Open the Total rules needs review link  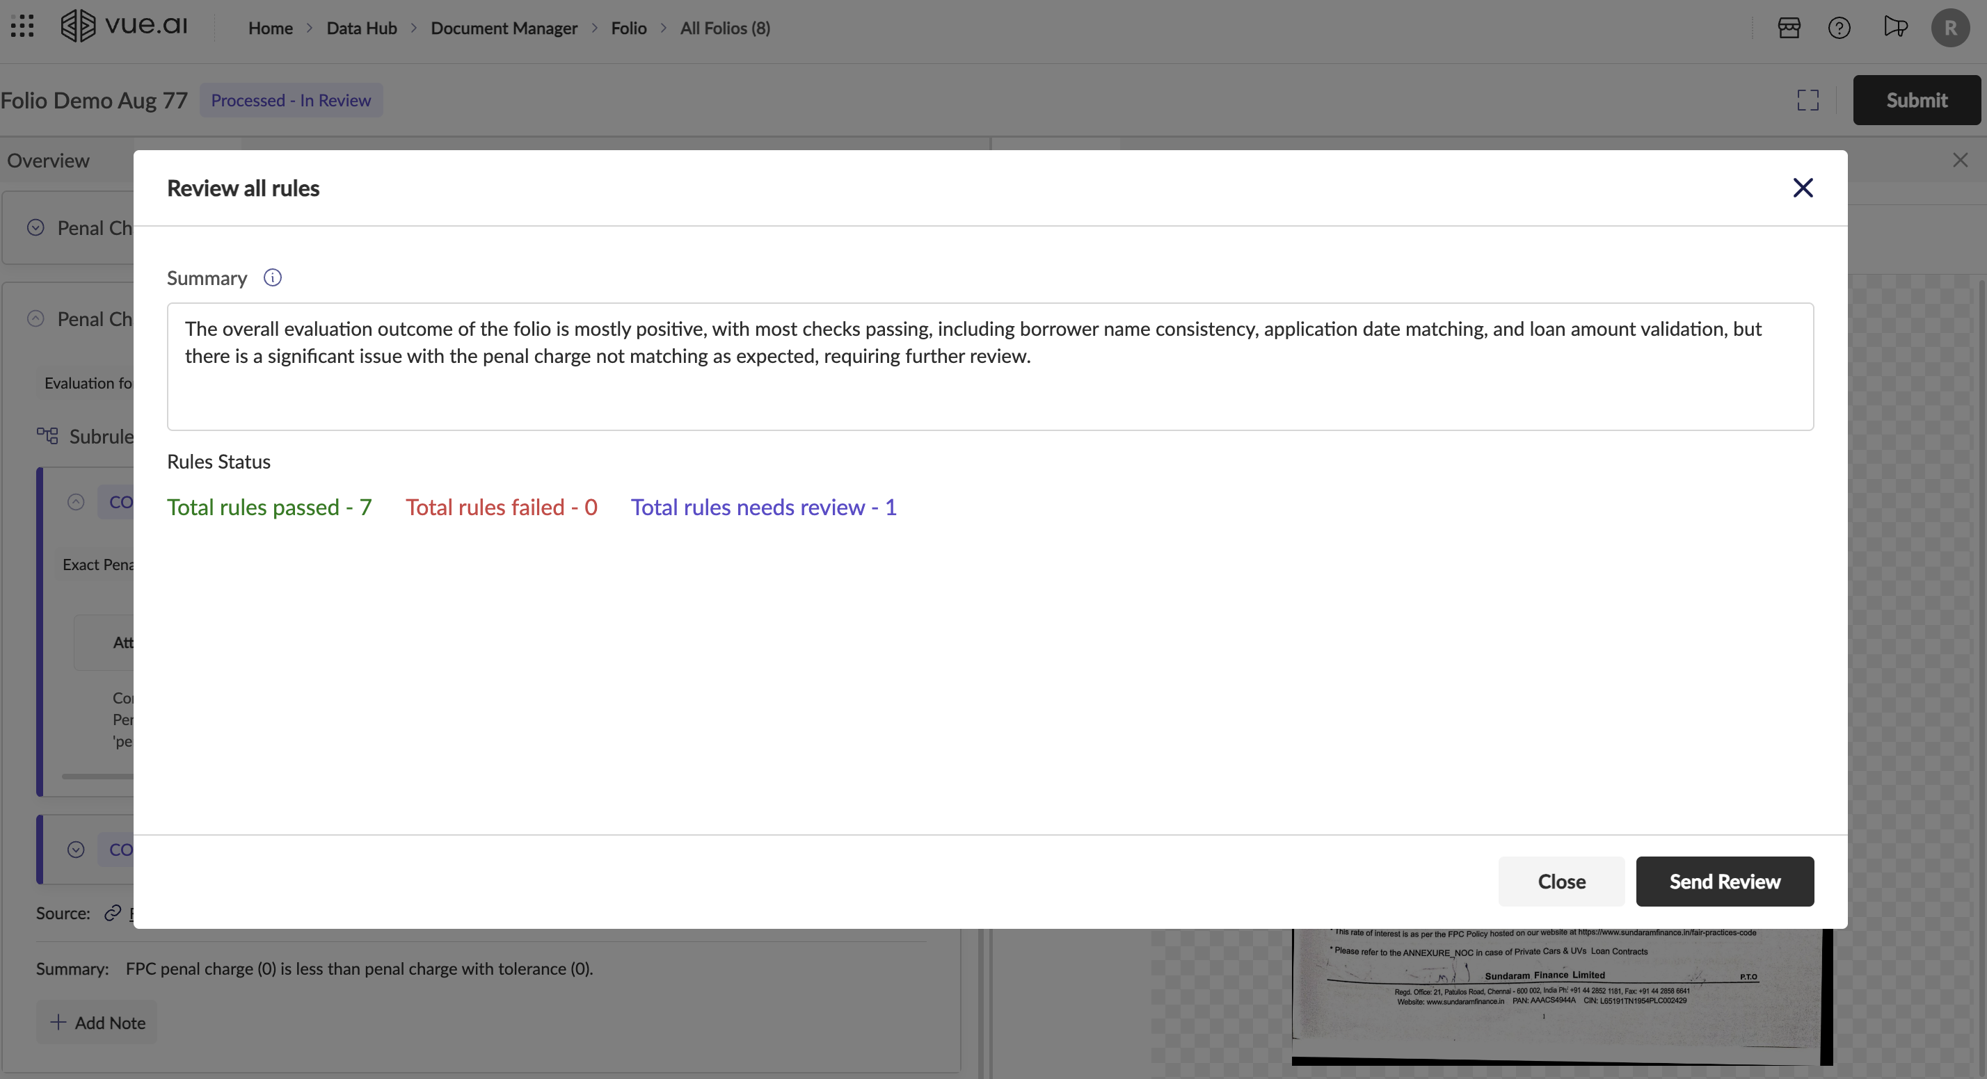coord(764,507)
